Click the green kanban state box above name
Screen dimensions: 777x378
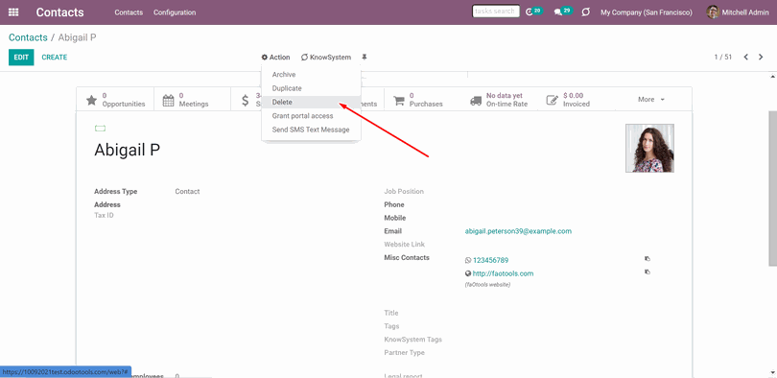tap(100, 129)
